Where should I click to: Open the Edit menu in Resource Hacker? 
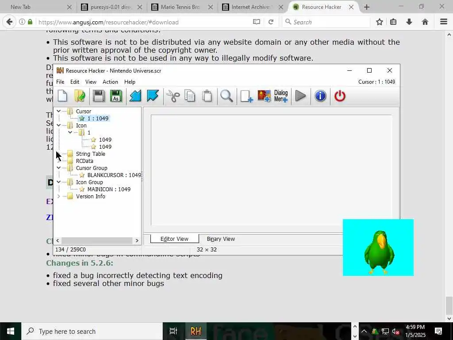click(x=74, y=82)
